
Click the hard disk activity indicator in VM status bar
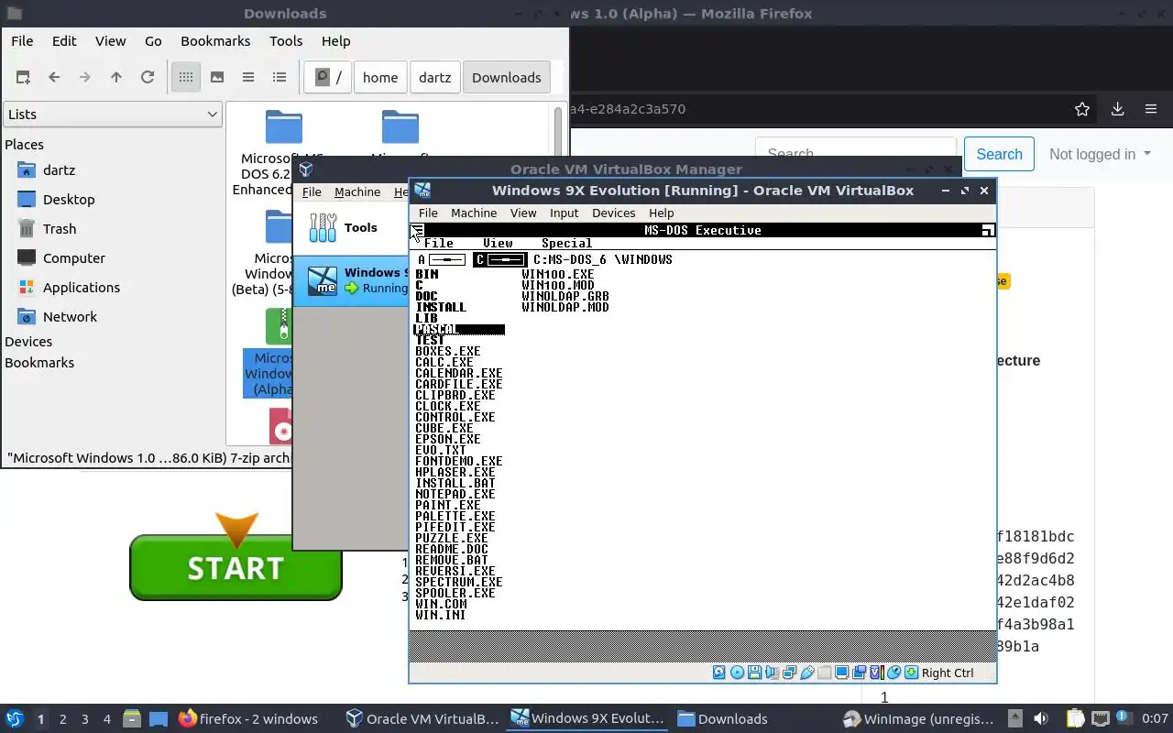(718, 673)
